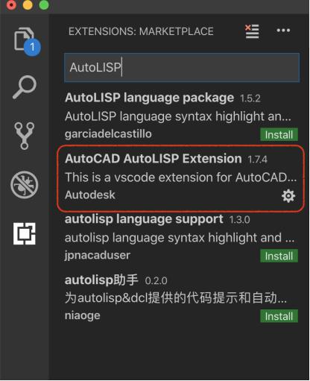
Task: Select autolisp助手 list entry title
Action: [101, 280]
